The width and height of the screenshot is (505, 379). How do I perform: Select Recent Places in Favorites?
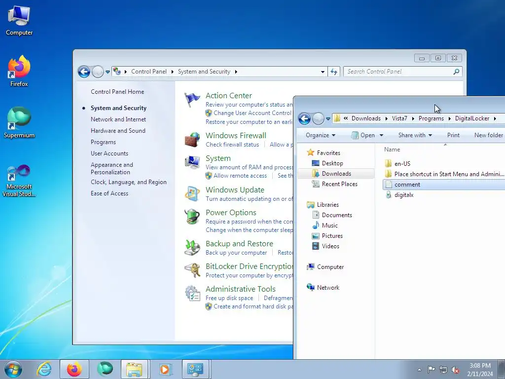(x=339, y=184)
